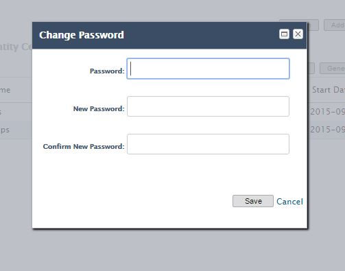Sort by the Start Date column header
This screenshot has height=271, width=345.
point(329,90)
